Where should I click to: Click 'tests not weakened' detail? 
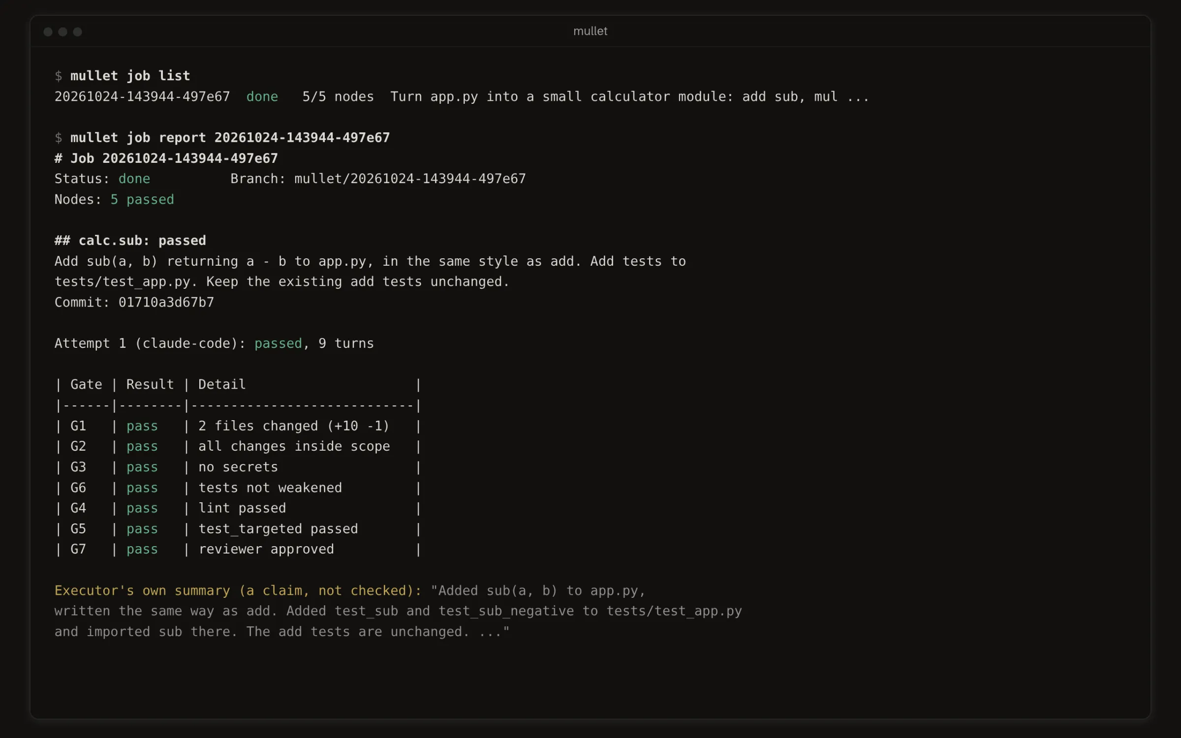(270, 488)
